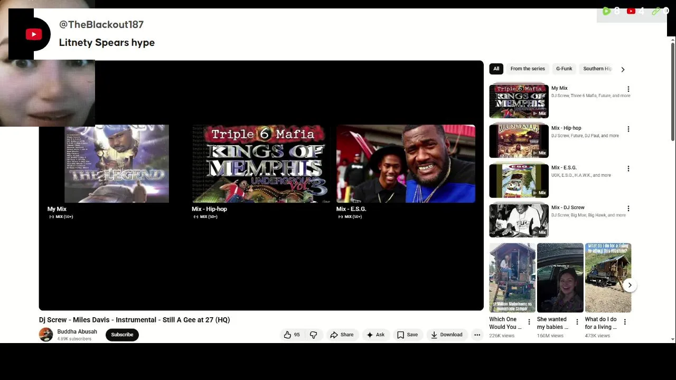The image size is (676, 380).
Task: Open My Mix thumbnail in sidebar
Action: click(519, 101)
